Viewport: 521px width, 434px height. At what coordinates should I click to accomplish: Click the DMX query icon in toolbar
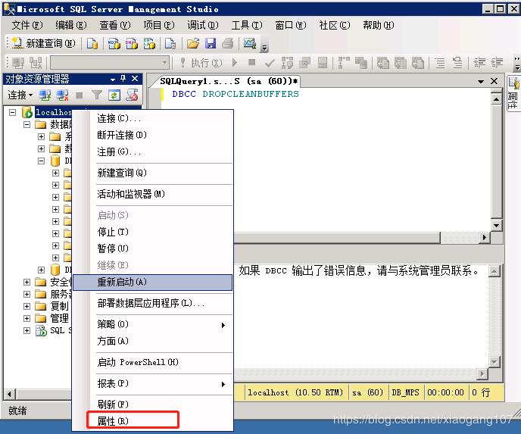click(x=132, y=43)
